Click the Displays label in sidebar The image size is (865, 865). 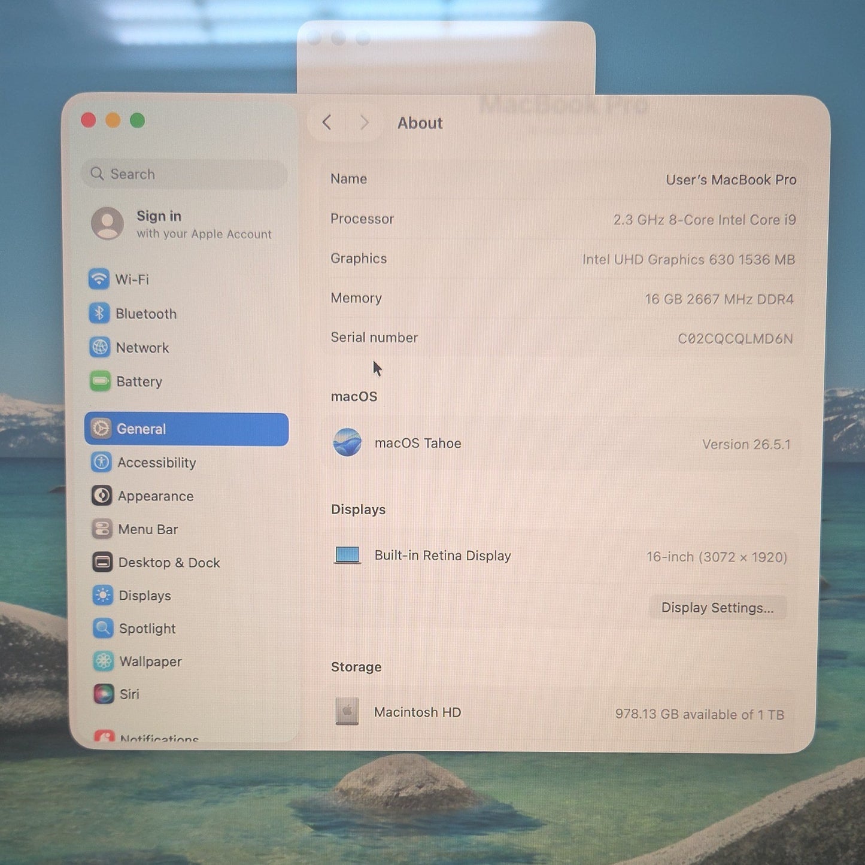point(145,596)
